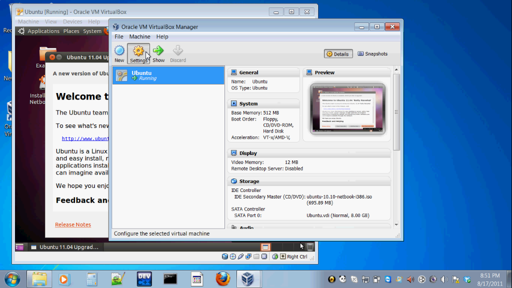Open View menu in Ubuntu VM window

(x=50, y=21)
